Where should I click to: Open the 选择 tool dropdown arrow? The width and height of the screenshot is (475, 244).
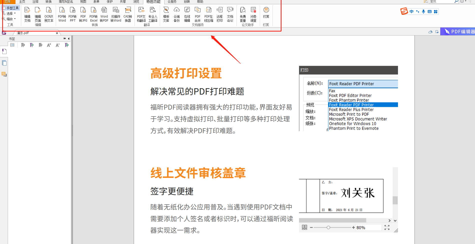(x=15, y=13)
